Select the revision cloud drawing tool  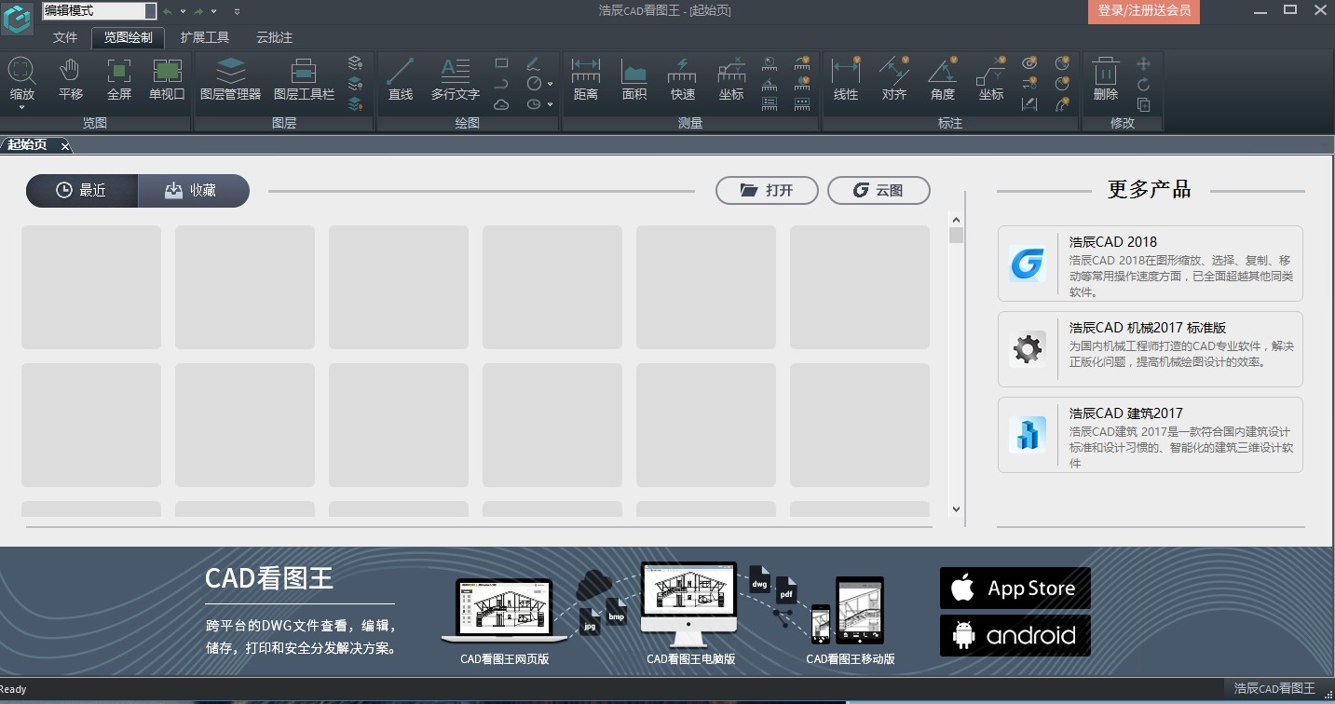pos(501,104)
